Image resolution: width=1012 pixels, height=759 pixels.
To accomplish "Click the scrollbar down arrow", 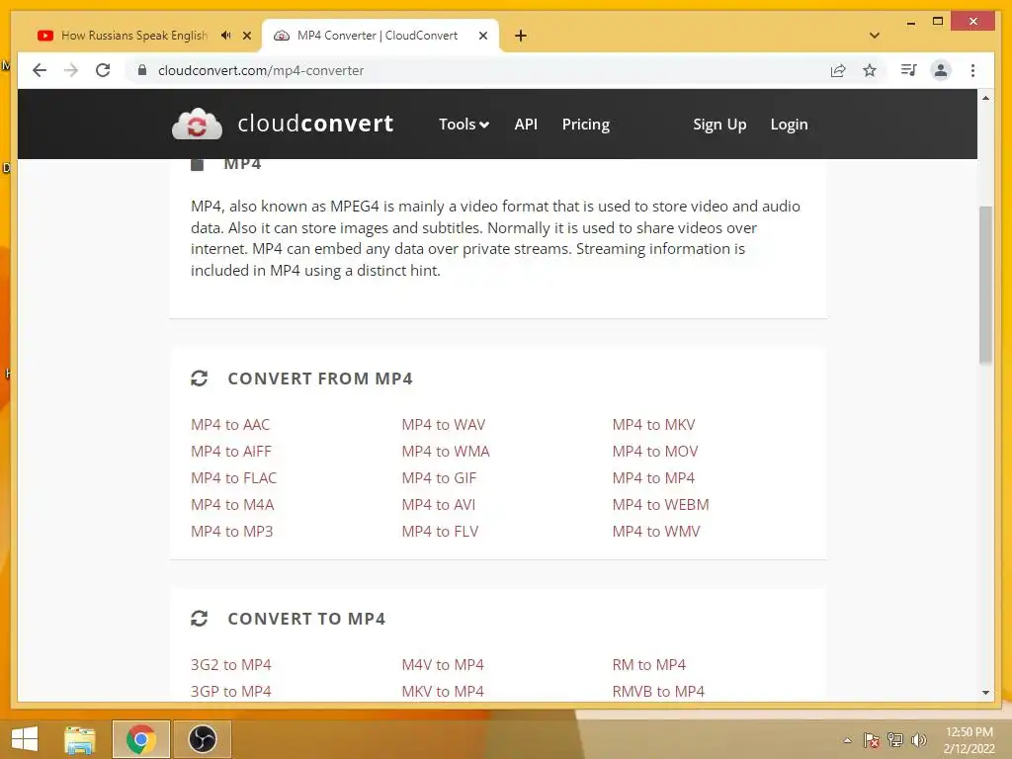I will coord(985,693).
